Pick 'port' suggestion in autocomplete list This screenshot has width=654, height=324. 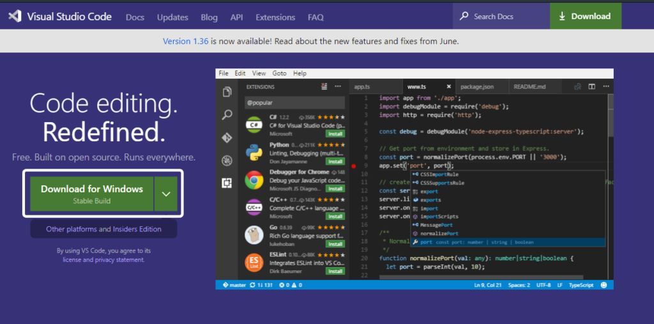(x=508, y=242)
